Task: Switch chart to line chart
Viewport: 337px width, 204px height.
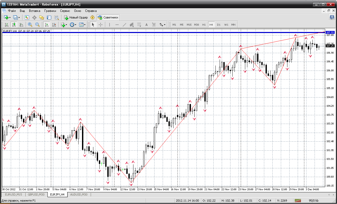Action: (21, 25)
